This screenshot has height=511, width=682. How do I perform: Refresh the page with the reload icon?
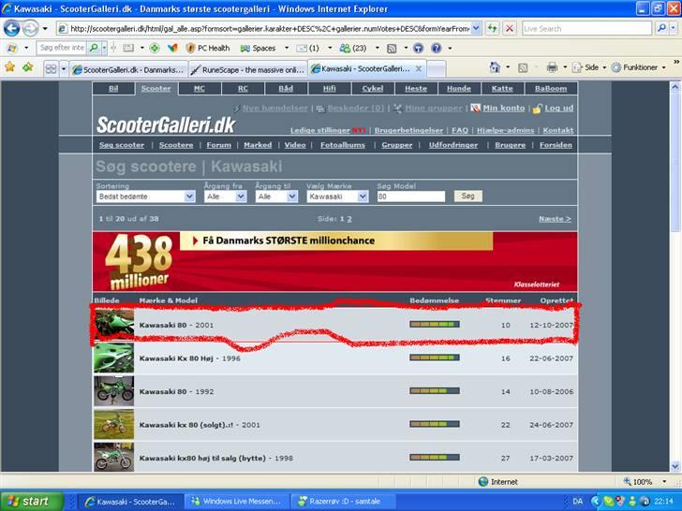coord(493,29)
